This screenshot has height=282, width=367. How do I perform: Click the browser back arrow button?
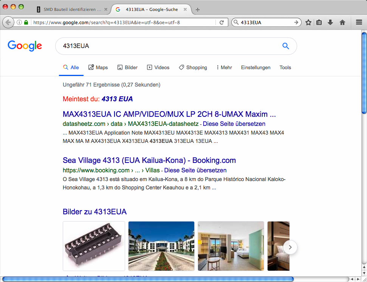[8, 22]
